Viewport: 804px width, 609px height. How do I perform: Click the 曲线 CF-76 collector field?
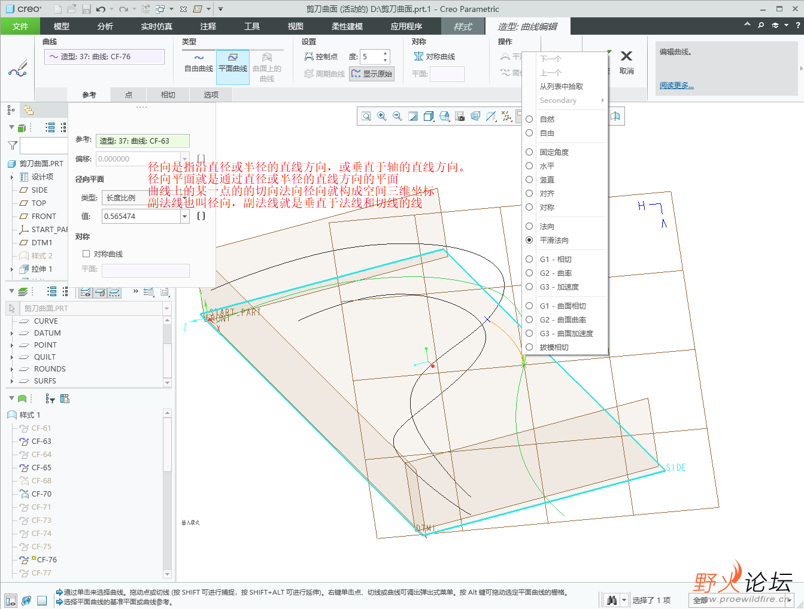(105, 57)
